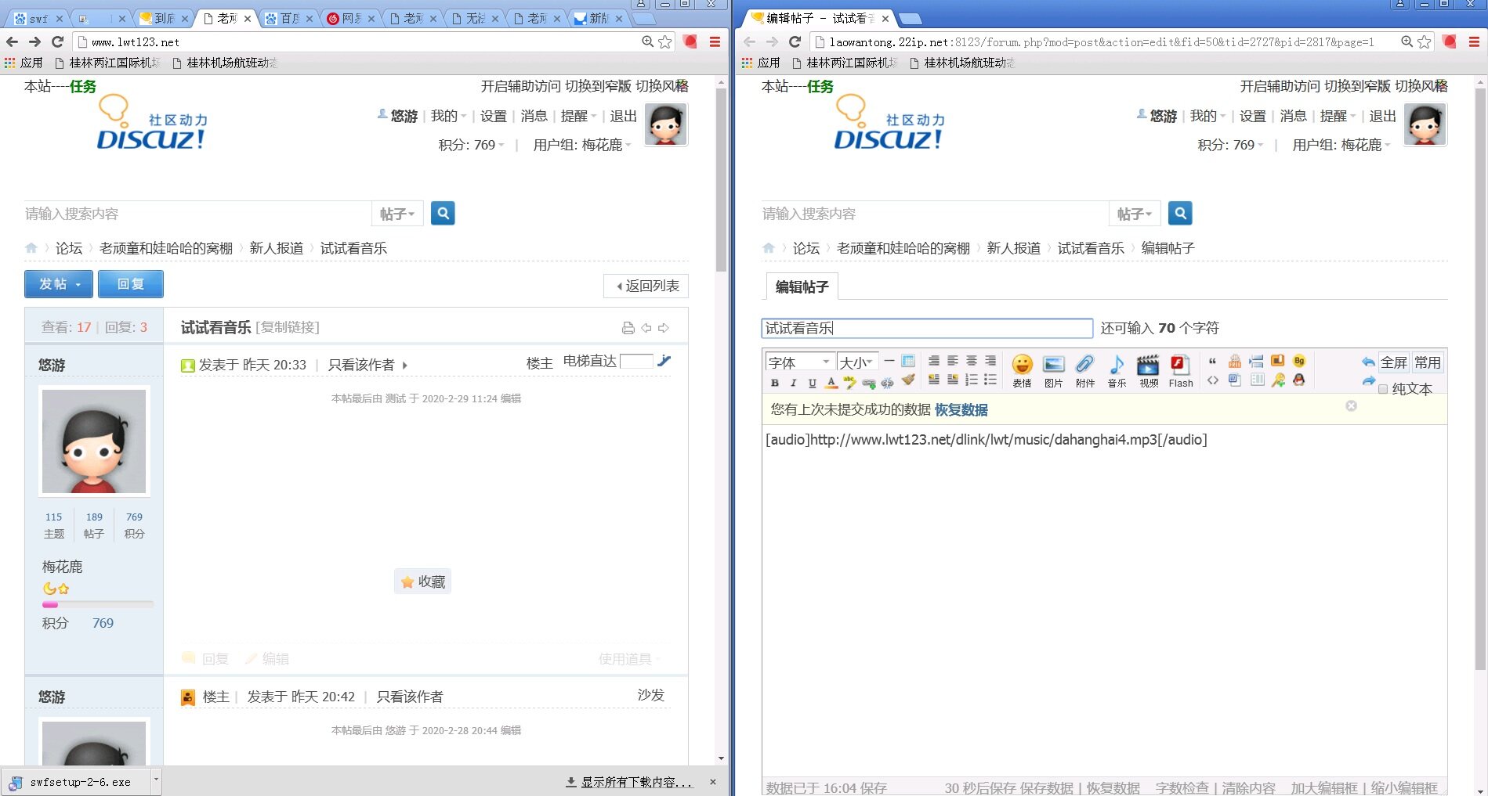
Task: Switch to the 百度 browser tab
Action: [290, 18]
